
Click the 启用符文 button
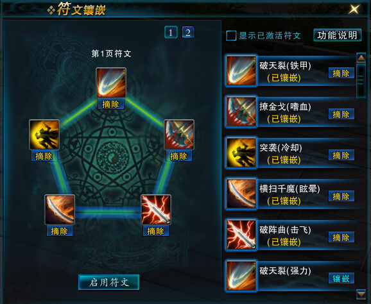(x=109, y=282)
